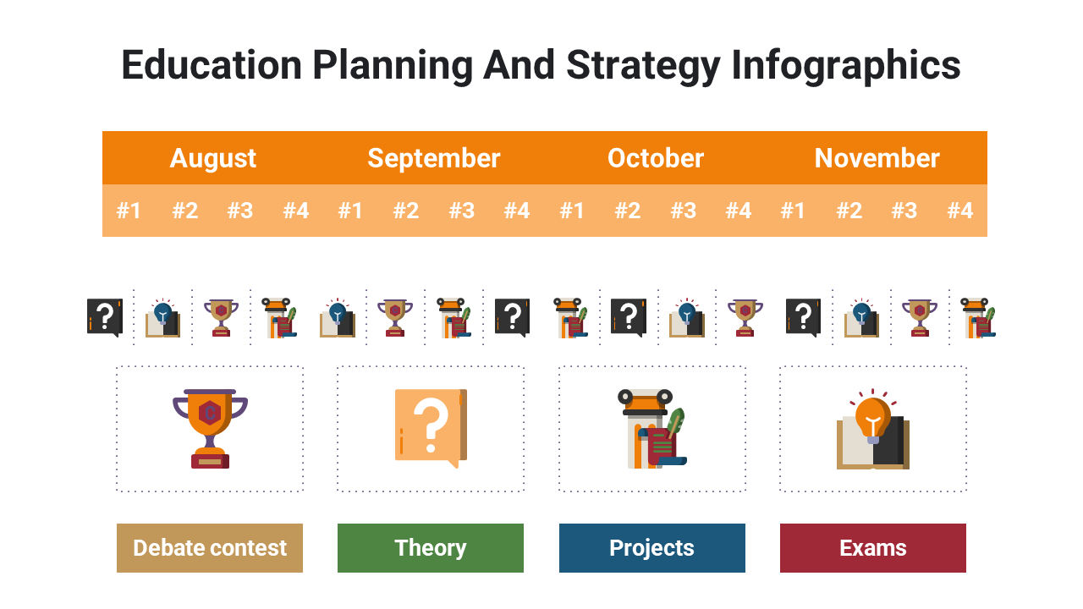
Task: Click the Debate contest label
Action: 210,548
